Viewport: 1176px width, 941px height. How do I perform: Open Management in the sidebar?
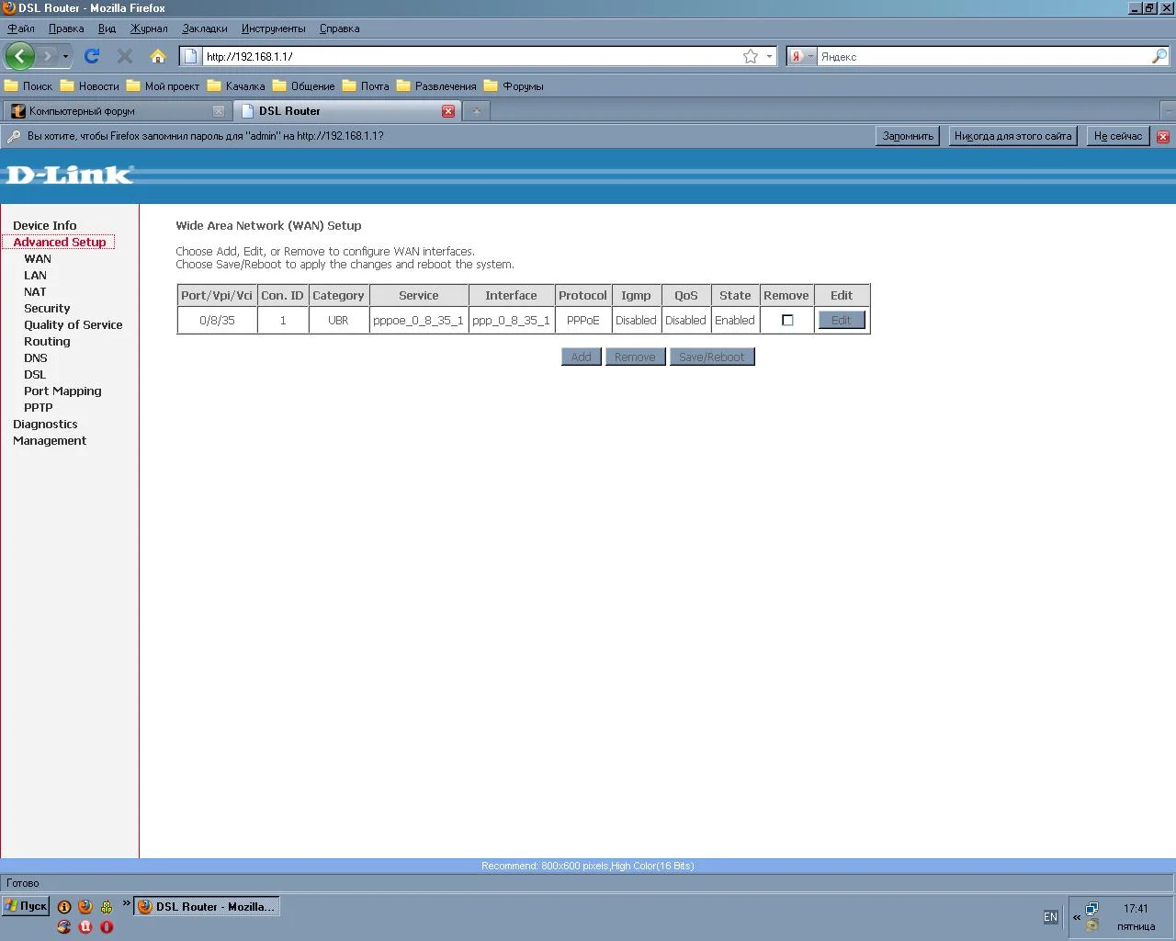[50, 440]
